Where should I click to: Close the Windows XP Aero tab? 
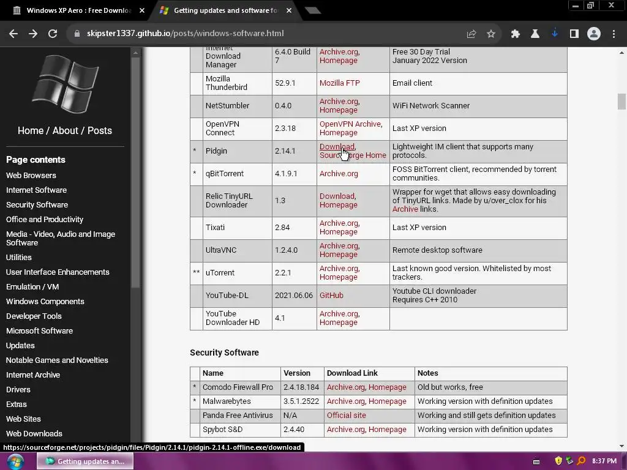(x=142, y=11)
